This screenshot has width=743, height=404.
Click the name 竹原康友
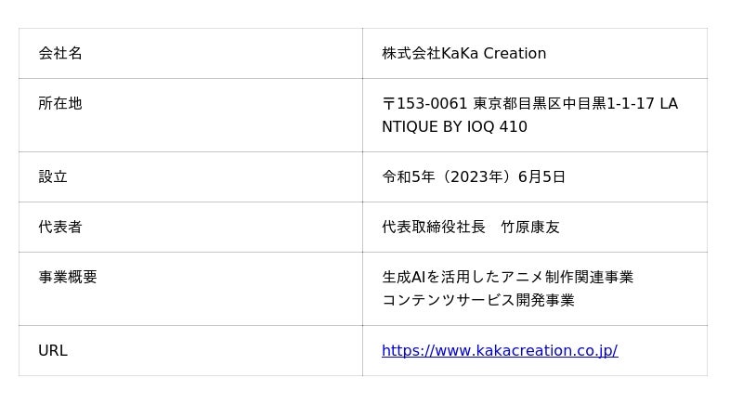tap(530, 227)
